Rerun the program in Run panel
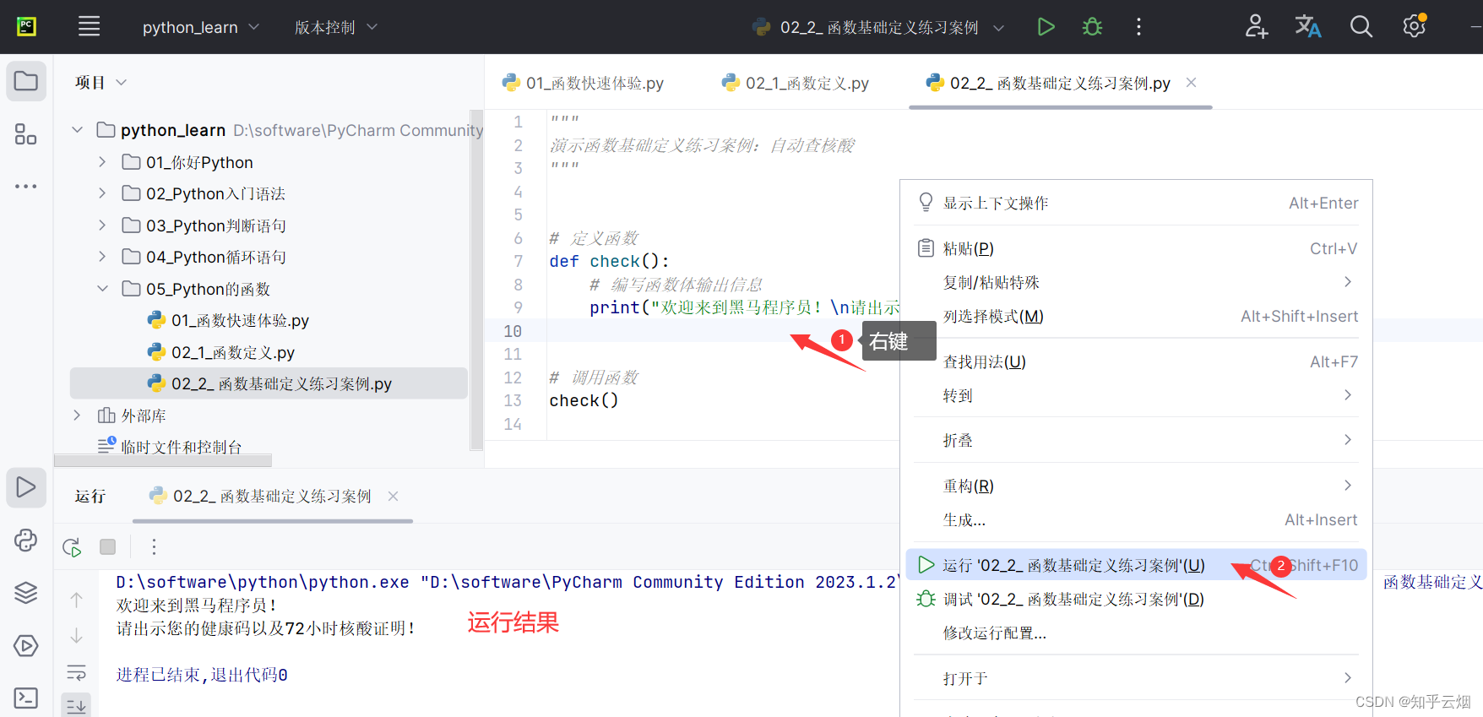Screen dimensions: 1483x717 tap(73, 547)
